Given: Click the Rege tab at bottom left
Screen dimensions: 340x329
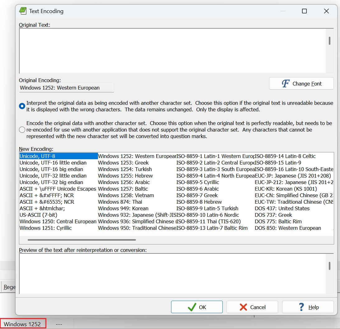Looking at the screenshot, I should click(9, 287).
